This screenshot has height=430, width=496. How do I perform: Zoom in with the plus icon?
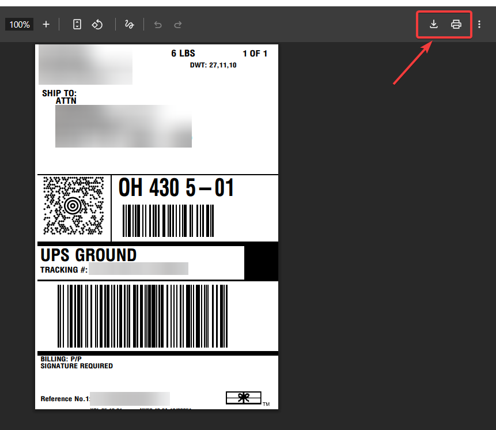(46, 24)
